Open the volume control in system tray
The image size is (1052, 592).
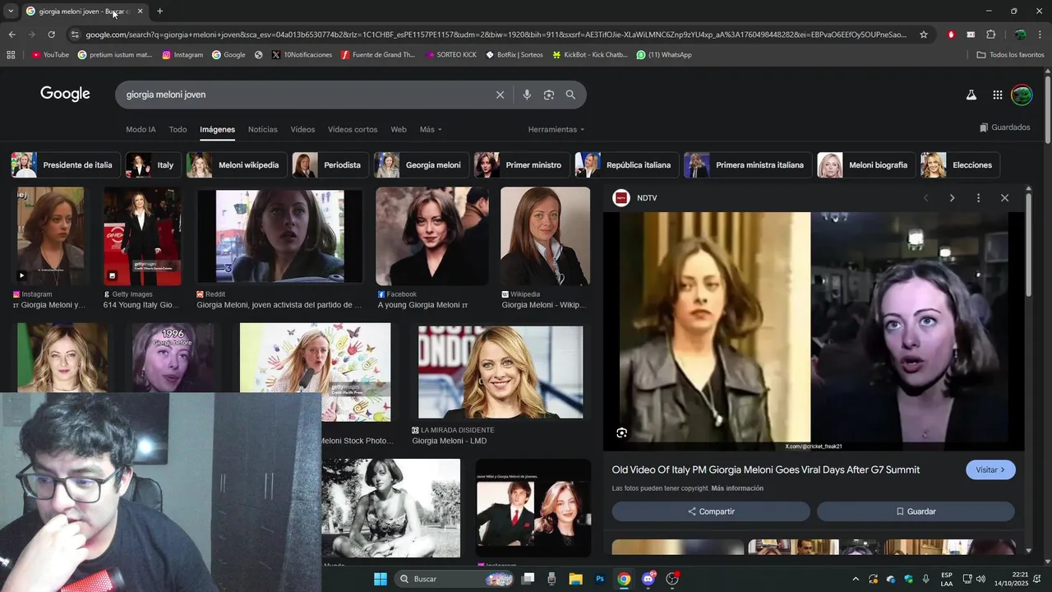point(980,579)
